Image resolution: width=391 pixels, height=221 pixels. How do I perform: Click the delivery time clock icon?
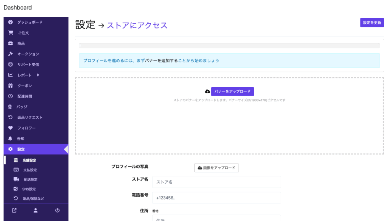[x=11, y=96]
